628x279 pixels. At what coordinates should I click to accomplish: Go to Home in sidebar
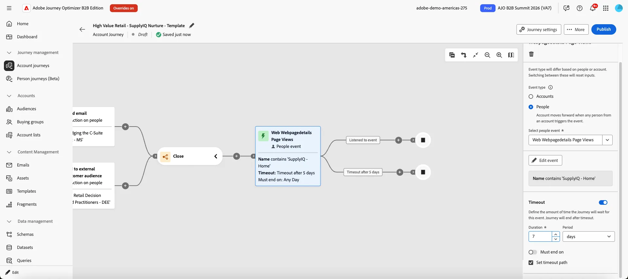coord(23,24)
